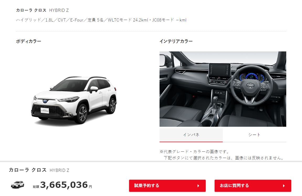Click the インテリアカラー heading
Viewport: 302px width, 196px height.
click(176, 41)
